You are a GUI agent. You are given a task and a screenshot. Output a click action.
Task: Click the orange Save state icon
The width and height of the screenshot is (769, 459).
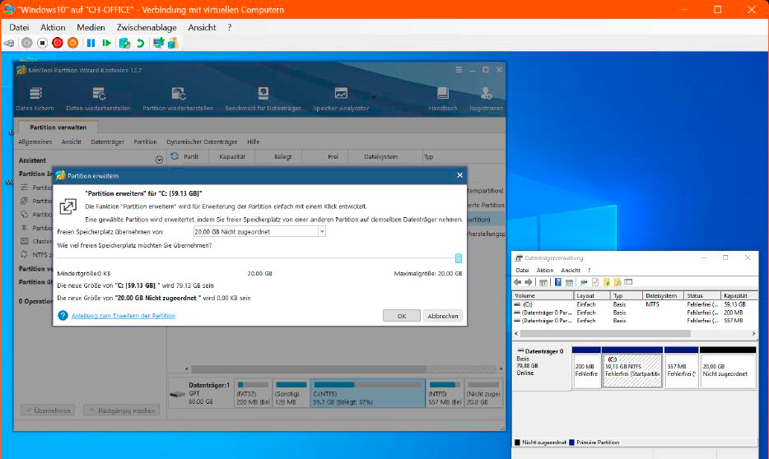pos(72,43)
